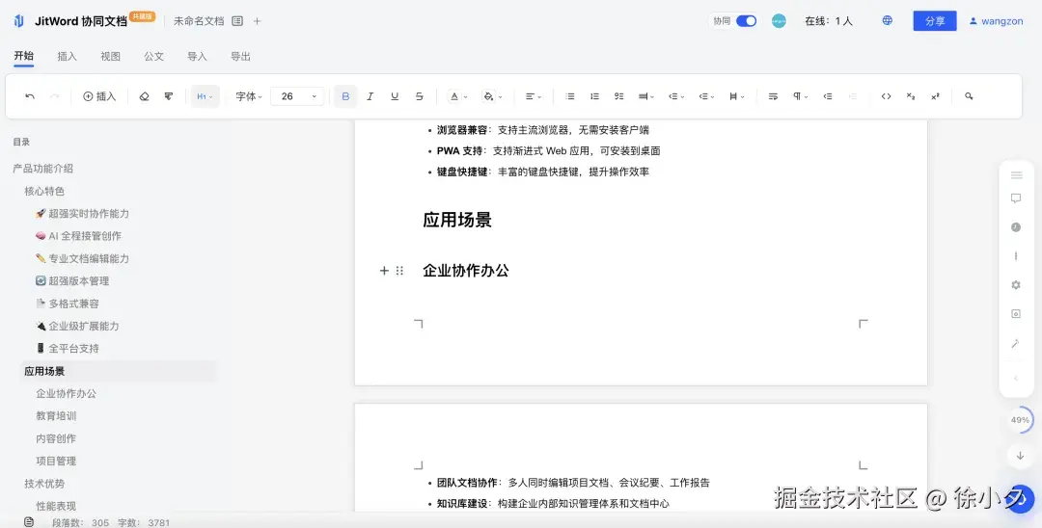The height and width of the screenshot is (528, 1042).
Task: Go to 超强版本管理 in outline
Action: (x=72, y=281)
